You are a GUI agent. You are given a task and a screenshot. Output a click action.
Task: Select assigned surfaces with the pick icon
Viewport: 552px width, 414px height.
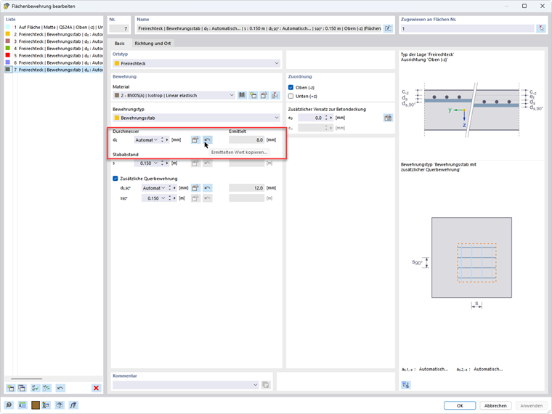click(541, 28)
